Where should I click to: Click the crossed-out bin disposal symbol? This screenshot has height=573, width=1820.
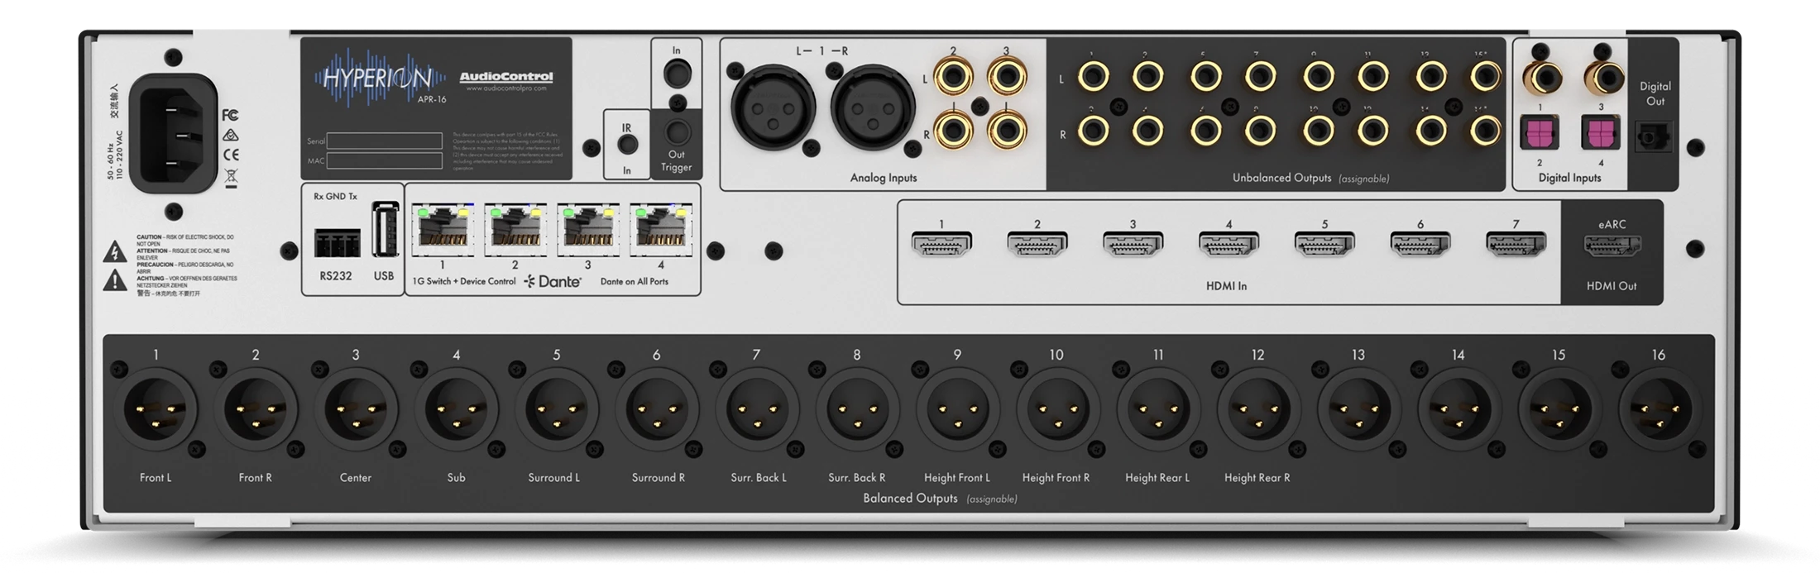pos(232,177)
